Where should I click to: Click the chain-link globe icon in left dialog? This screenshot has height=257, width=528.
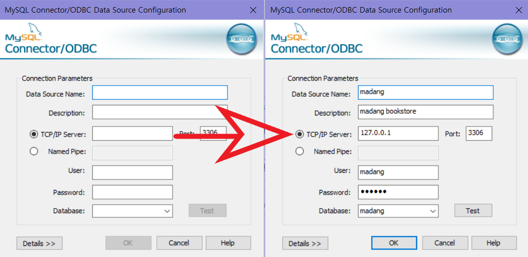pos(241,39)
